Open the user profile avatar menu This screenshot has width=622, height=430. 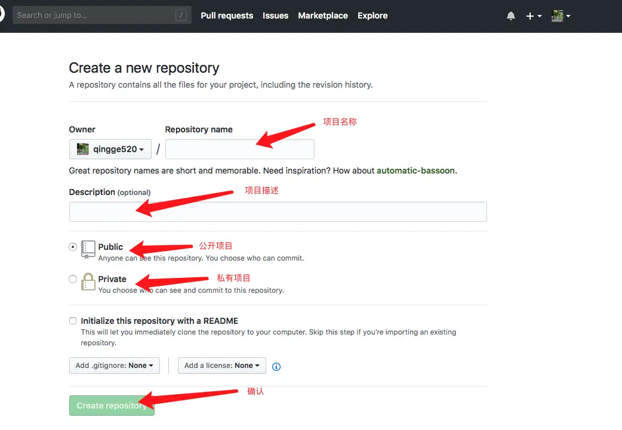pyautogui.click(x=561, y=16)
